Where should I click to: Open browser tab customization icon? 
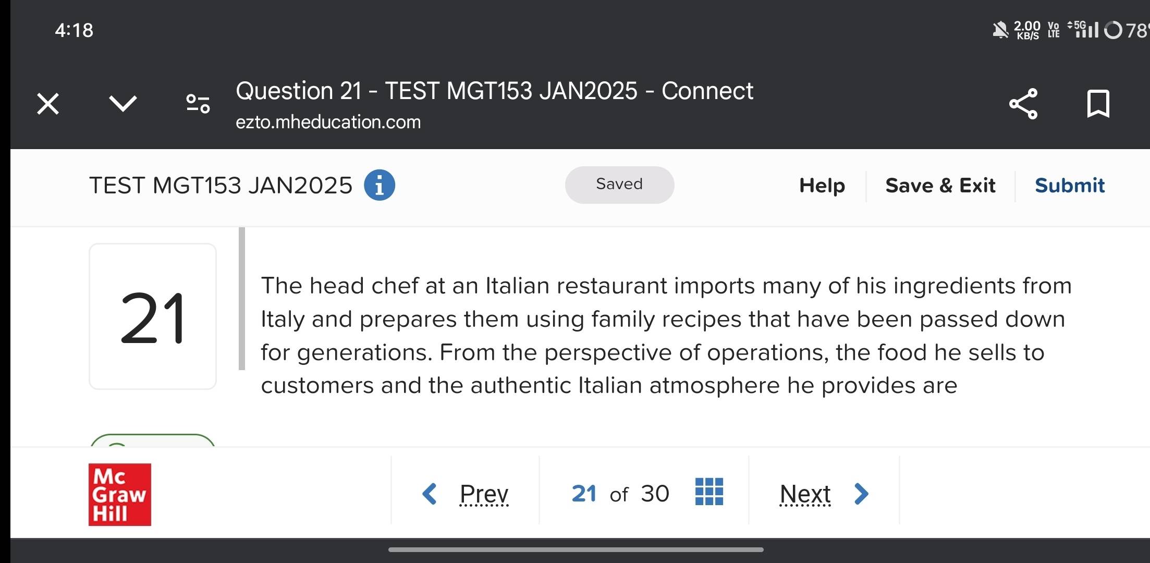[197, 103]
